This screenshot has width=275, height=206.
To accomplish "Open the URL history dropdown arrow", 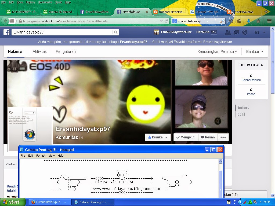I will click(x=161, y=21).
